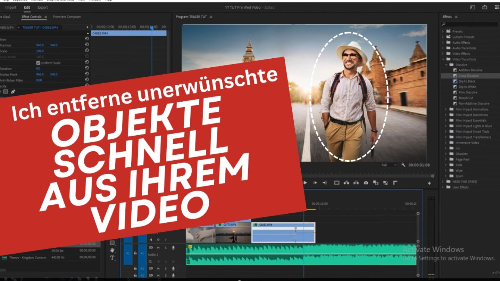Select the Dip to Black transition
This screenshot has width=500, height=281.
coord(467,81)
